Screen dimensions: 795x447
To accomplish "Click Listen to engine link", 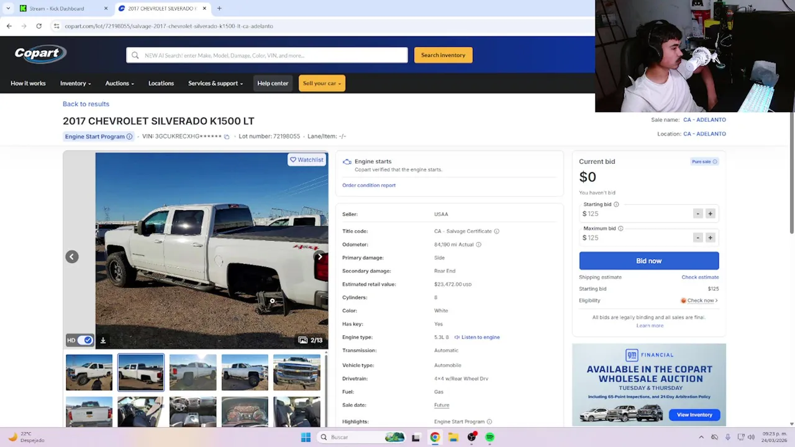I will point(477,337).
